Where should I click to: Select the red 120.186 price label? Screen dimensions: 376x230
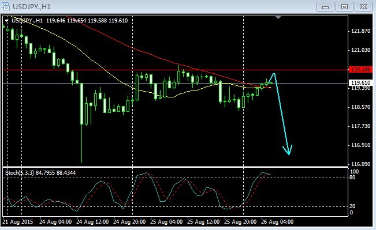click(360, 70)
